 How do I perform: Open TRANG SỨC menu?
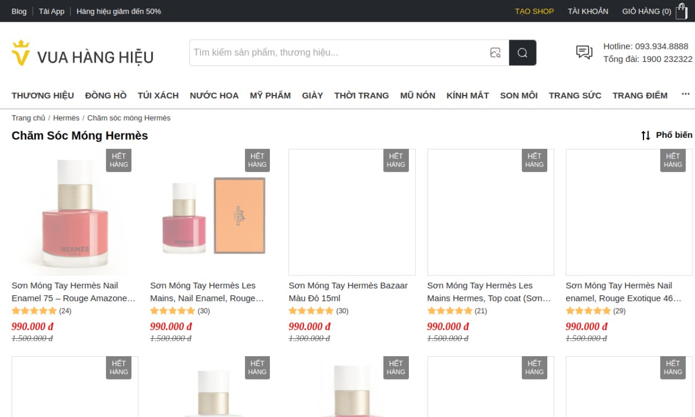575,95
